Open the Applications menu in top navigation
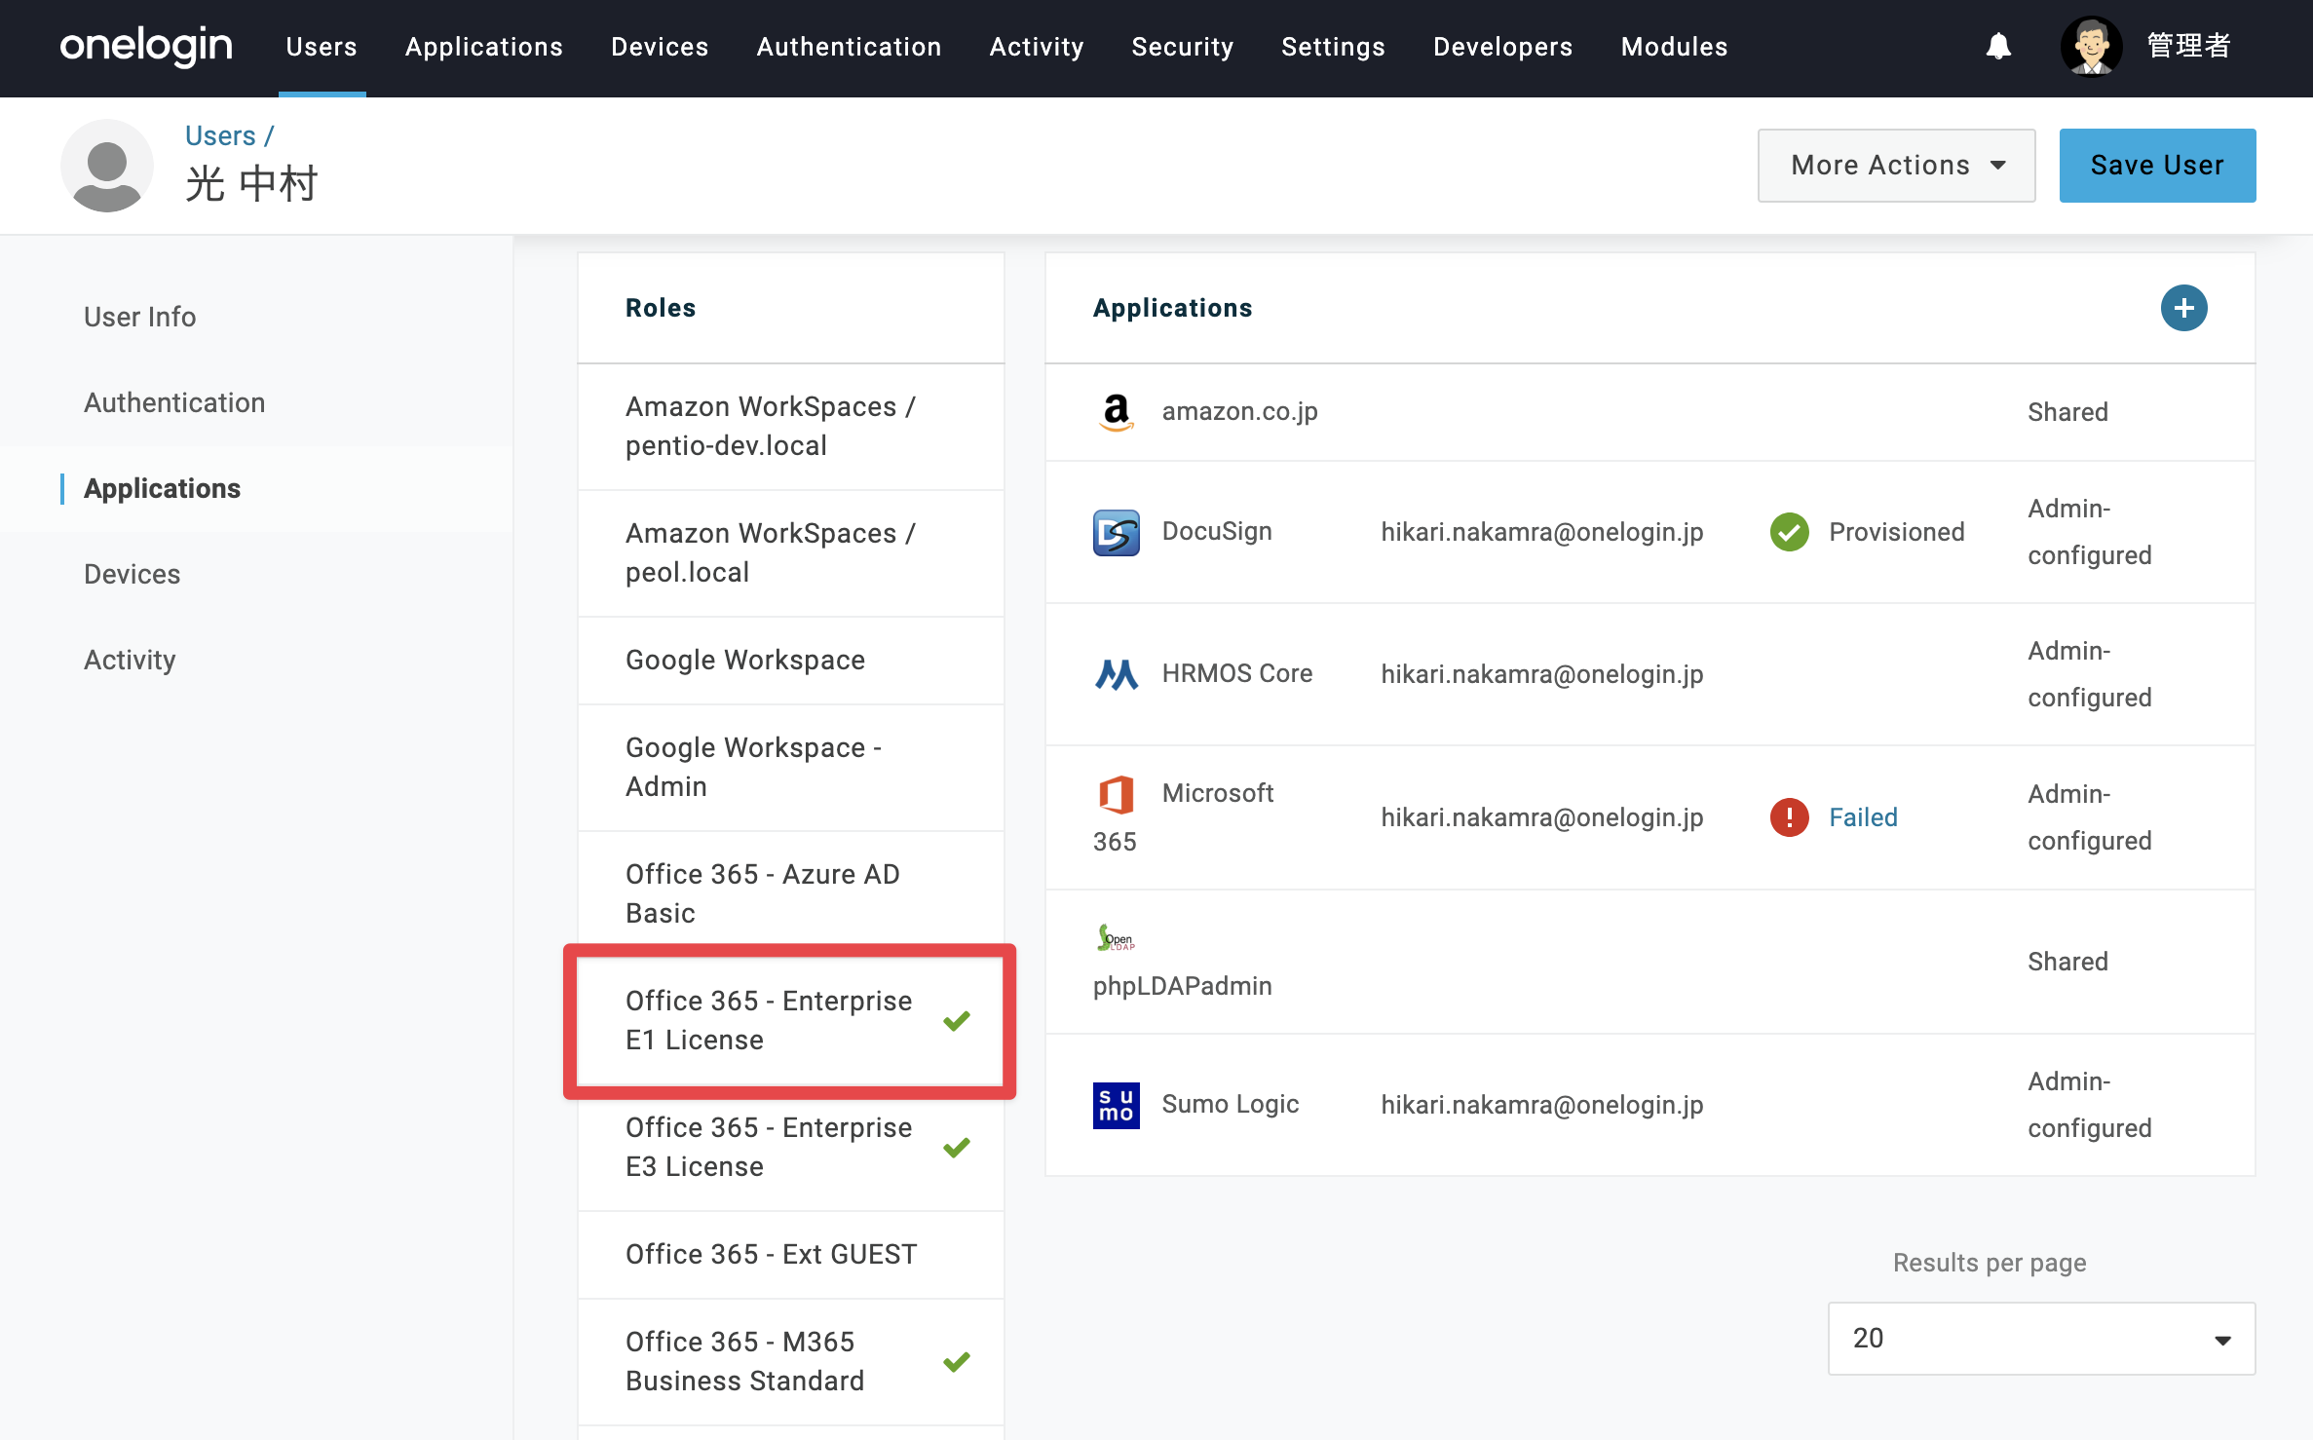 click(483, 47)
